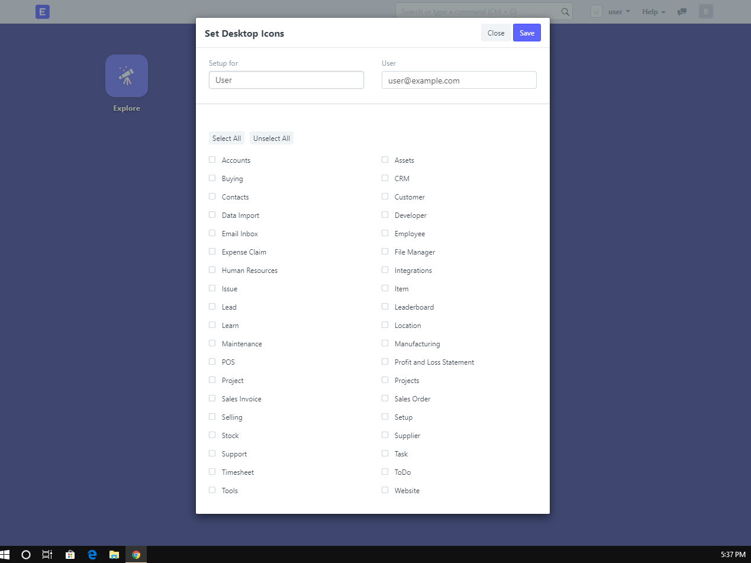Image resolution: width=751 pixels, height=563 pixels.
Task: Check the Task checkbox
Action: (385, 453)
